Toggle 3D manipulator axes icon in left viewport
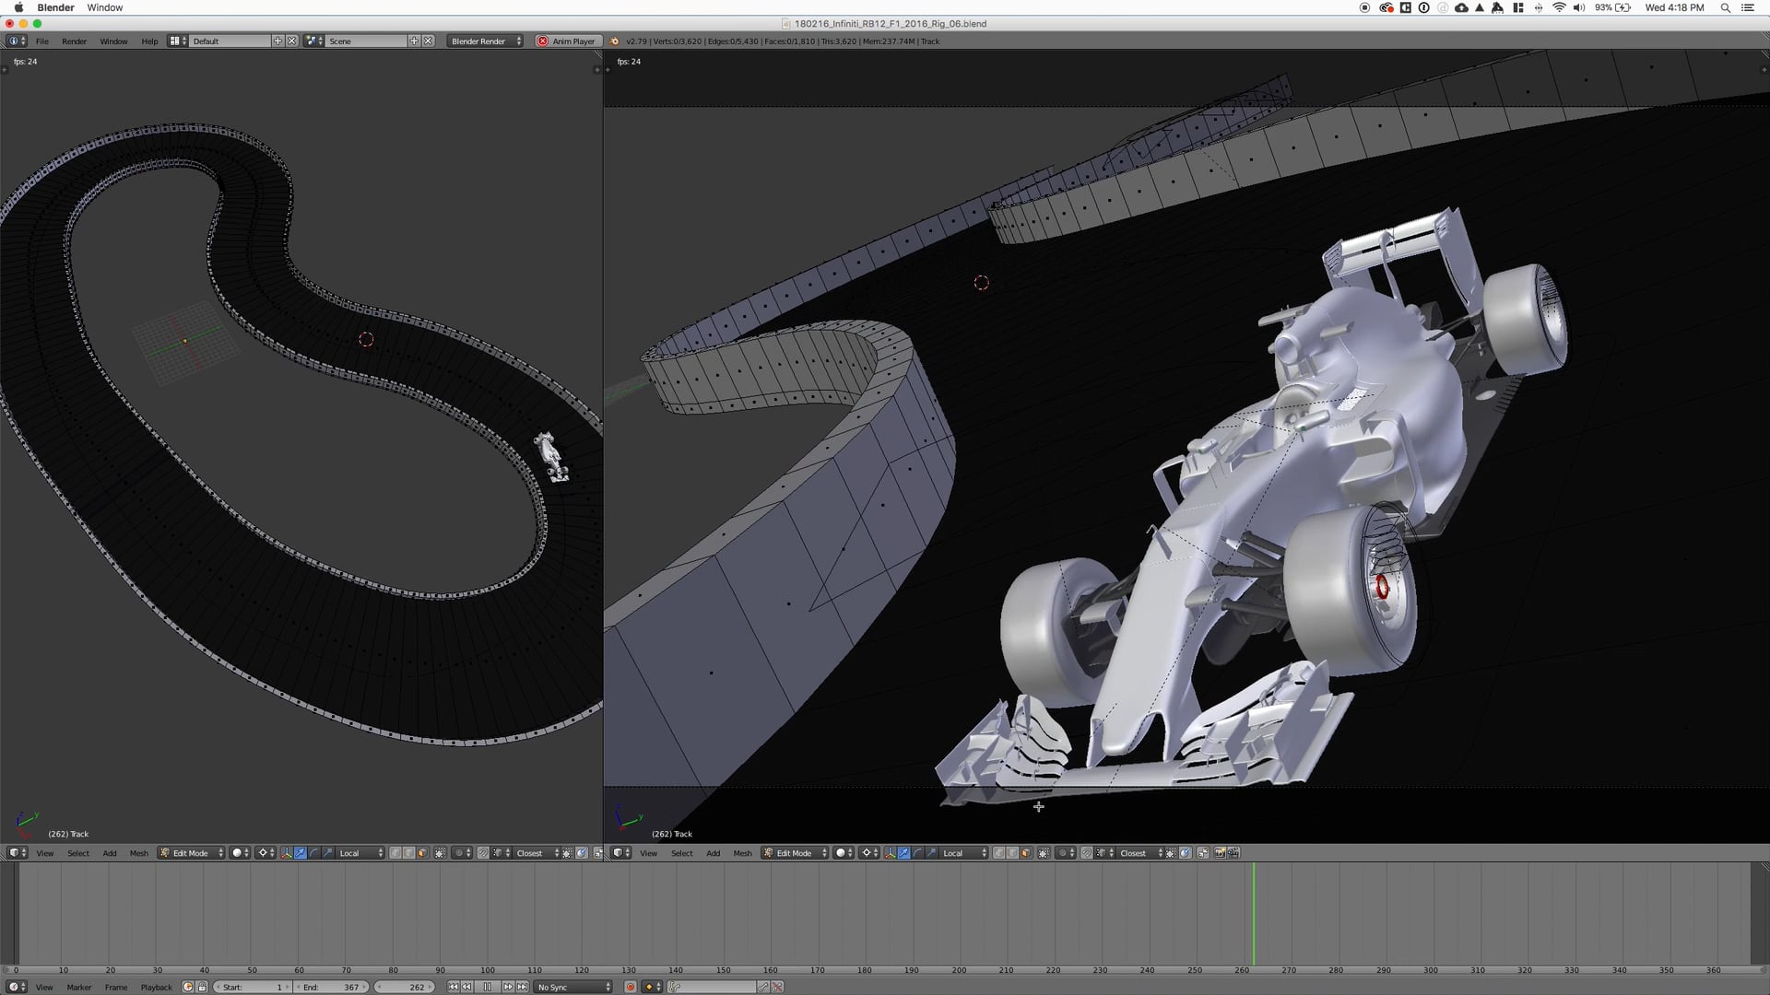The image size is (1770, 995). [287, 853]
